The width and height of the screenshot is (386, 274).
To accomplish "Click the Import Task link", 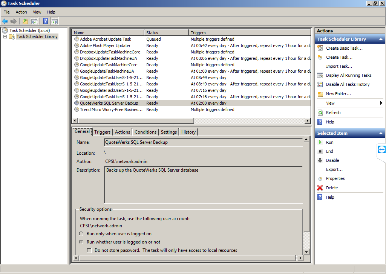I will pyautogui.click(x=339, y=66).
